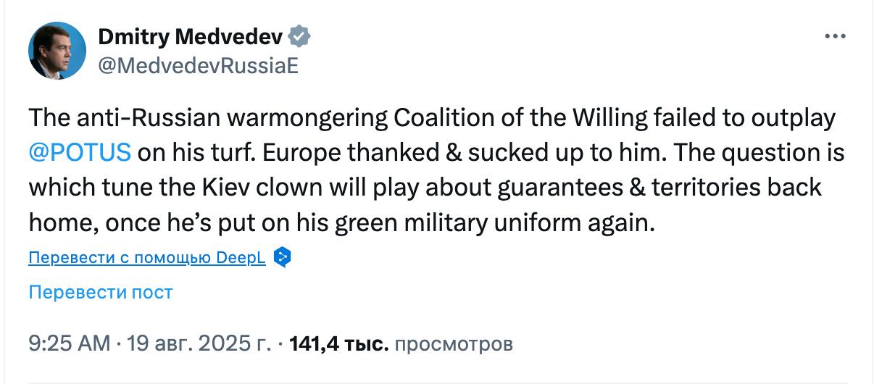Click the phrase on his turf

pyautogui.click(x=191, y=153)
